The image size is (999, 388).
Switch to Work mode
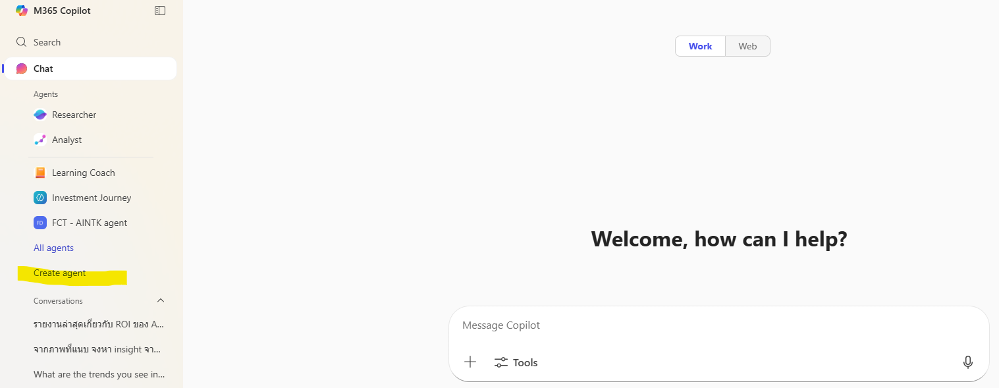pos(700,46)
